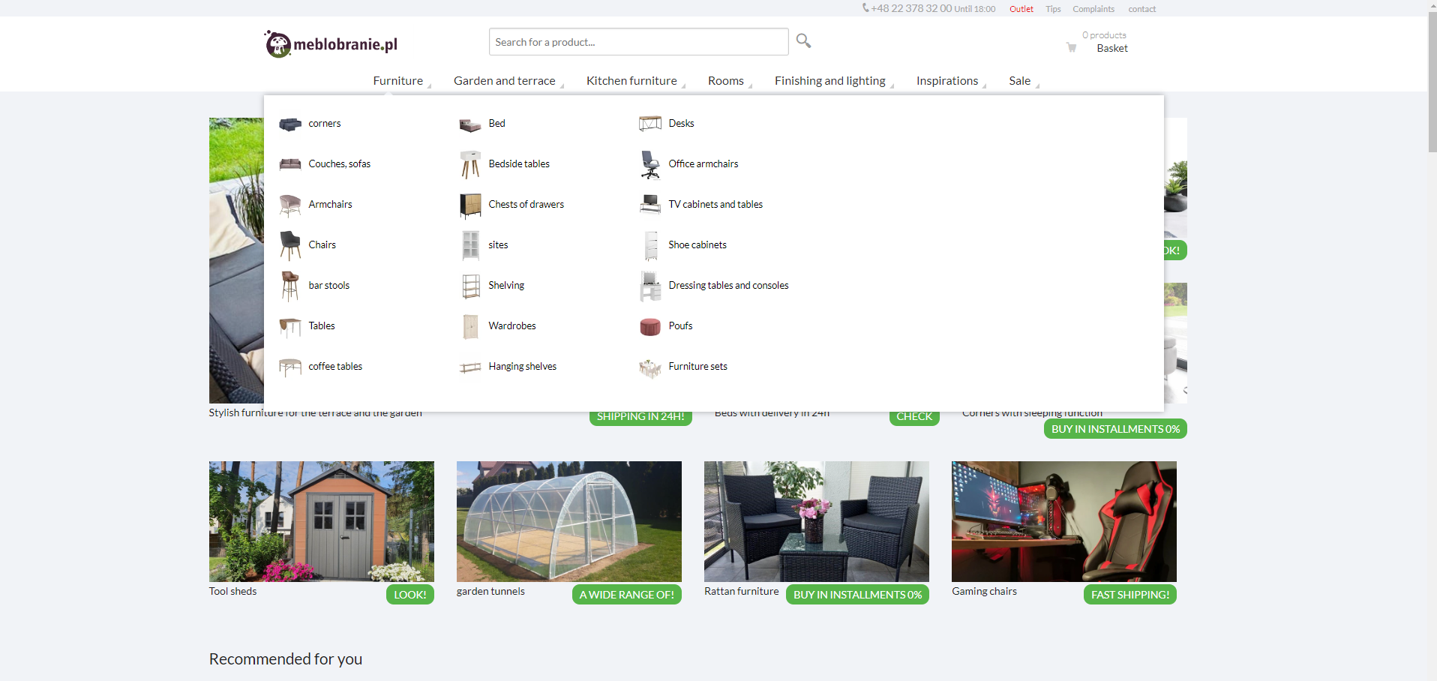Screen dimensions: 1437x681
Task: Click the Chests of drawers icon
Action: click(x=470, y=205)
